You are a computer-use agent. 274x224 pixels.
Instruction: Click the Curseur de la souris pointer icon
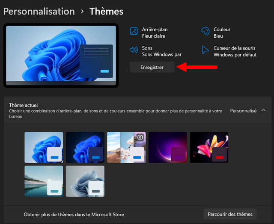point(205,50)
